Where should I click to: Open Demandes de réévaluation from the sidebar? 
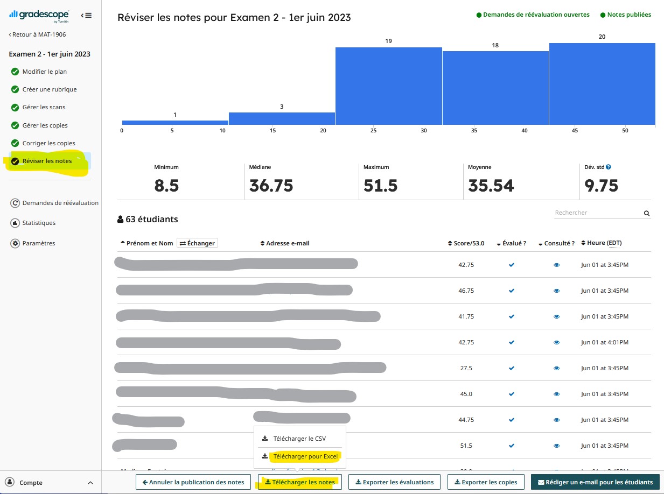(x=60, y=203)
